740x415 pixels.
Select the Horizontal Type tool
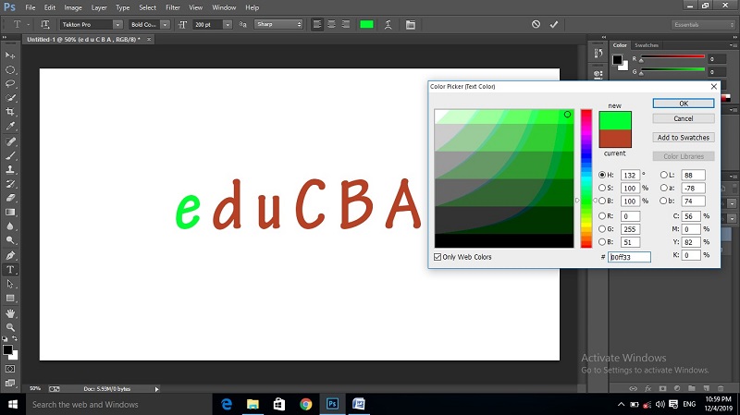[10, 270]
